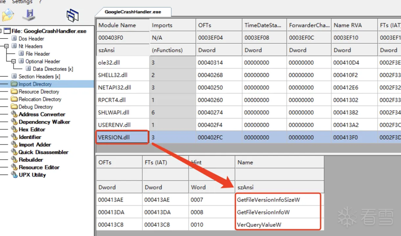Screen dimensions: 401x236
Task: Click the Module Name column header
Action: [x=123, y=25]
